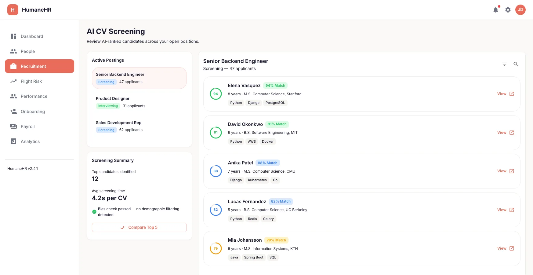Click the AWS skill tag

coord(252,141)
